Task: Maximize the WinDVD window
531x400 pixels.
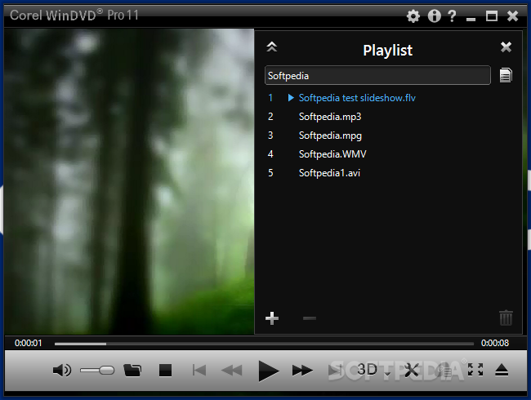Action: (x=492, y=16)
